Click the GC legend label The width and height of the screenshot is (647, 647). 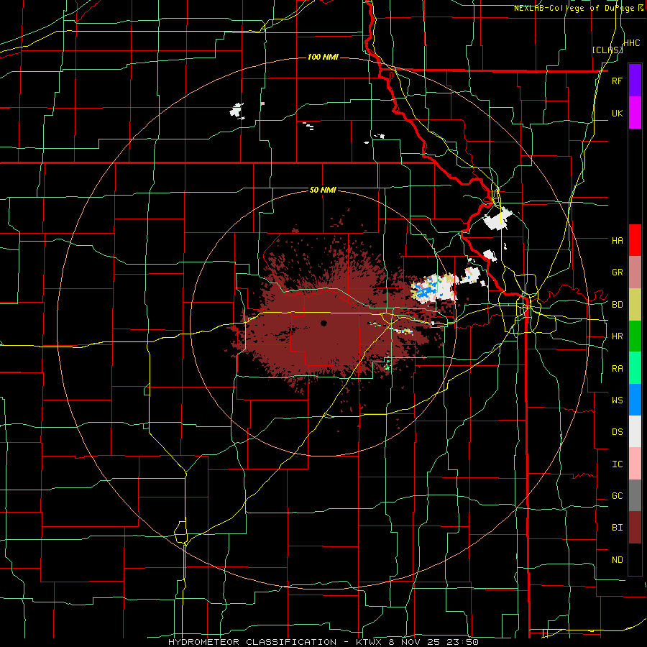617,496
